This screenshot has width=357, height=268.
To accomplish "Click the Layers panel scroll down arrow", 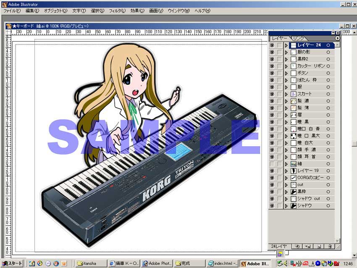I will pos(337,241).
